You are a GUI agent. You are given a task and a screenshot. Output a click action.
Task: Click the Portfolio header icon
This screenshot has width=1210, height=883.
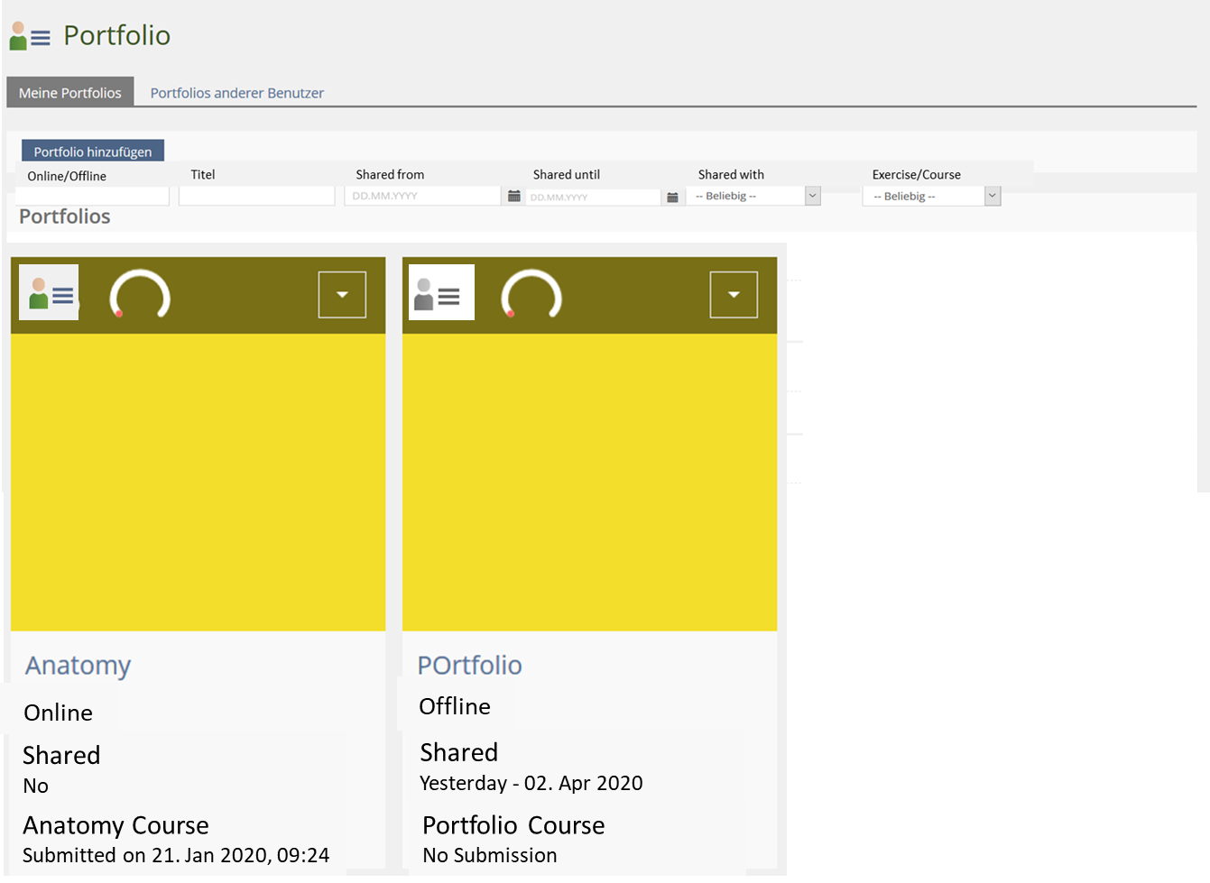[x=29, y=36]
